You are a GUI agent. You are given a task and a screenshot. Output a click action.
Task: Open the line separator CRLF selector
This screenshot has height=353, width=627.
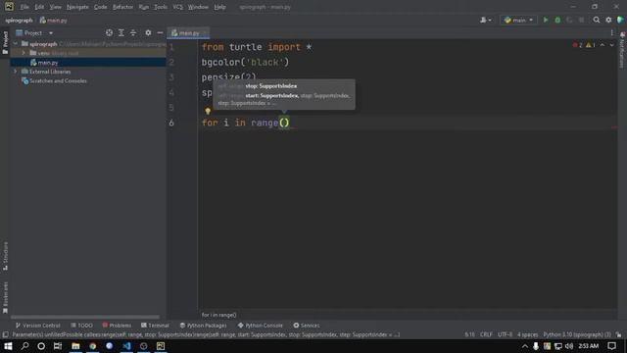[486, 334]
